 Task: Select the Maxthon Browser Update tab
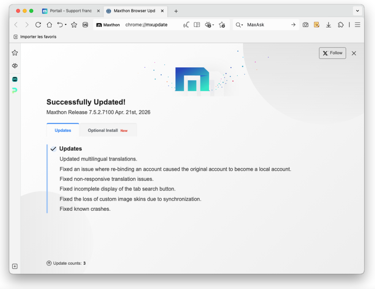[x=134, y=11]
